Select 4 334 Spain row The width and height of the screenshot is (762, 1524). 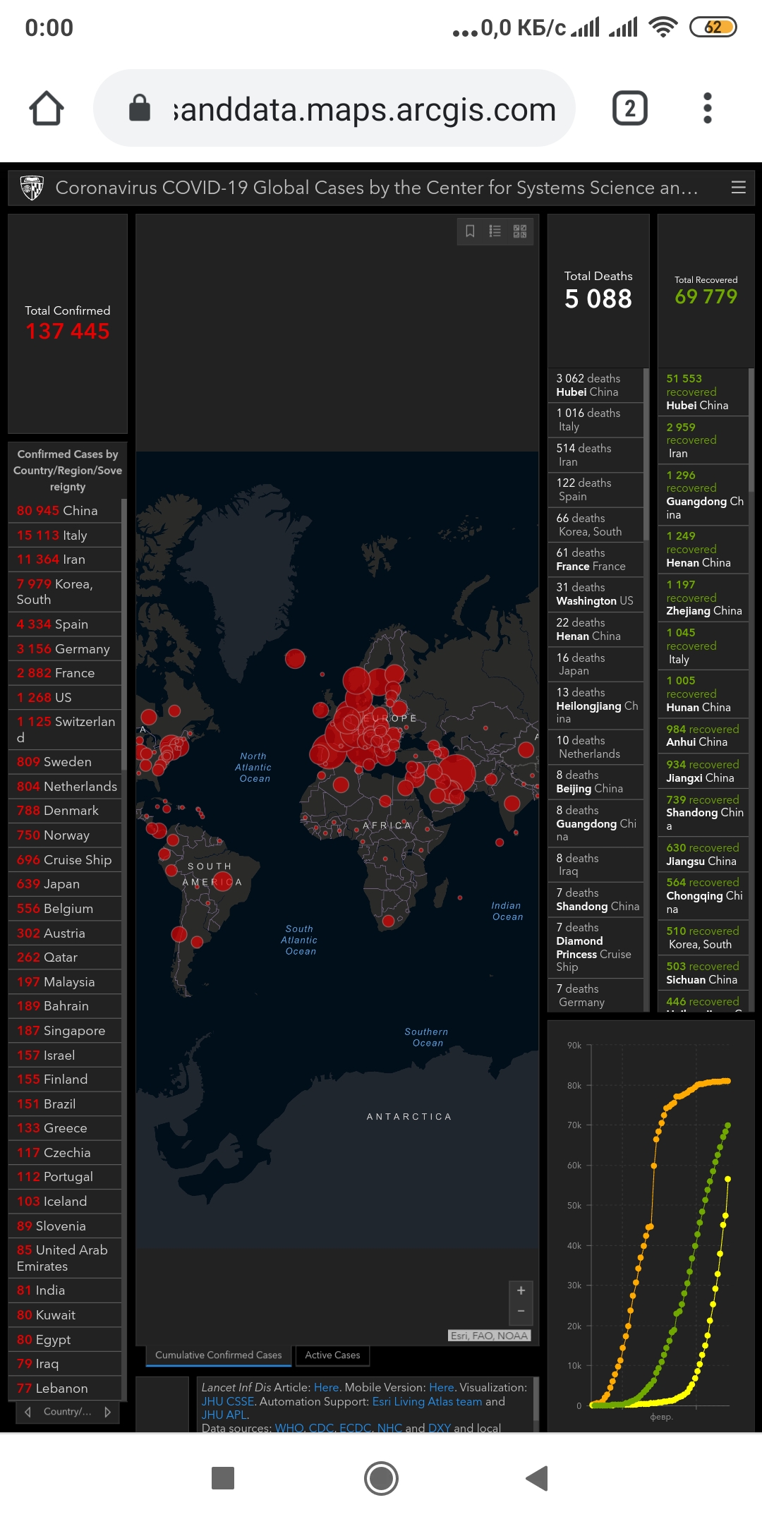click(x=65, y=624)
